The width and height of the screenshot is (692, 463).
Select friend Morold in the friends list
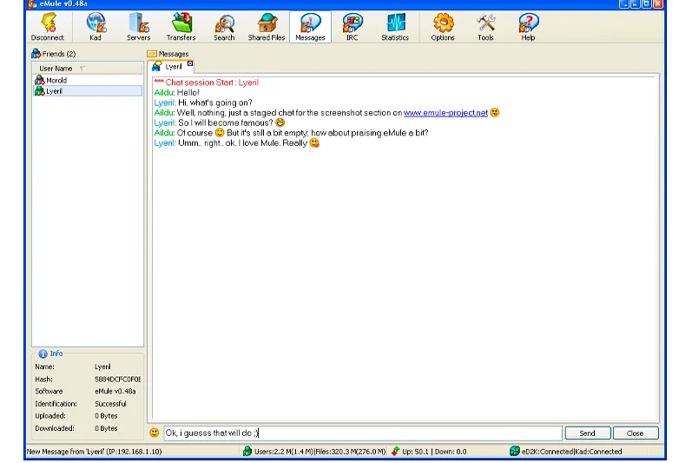[56, 80]
